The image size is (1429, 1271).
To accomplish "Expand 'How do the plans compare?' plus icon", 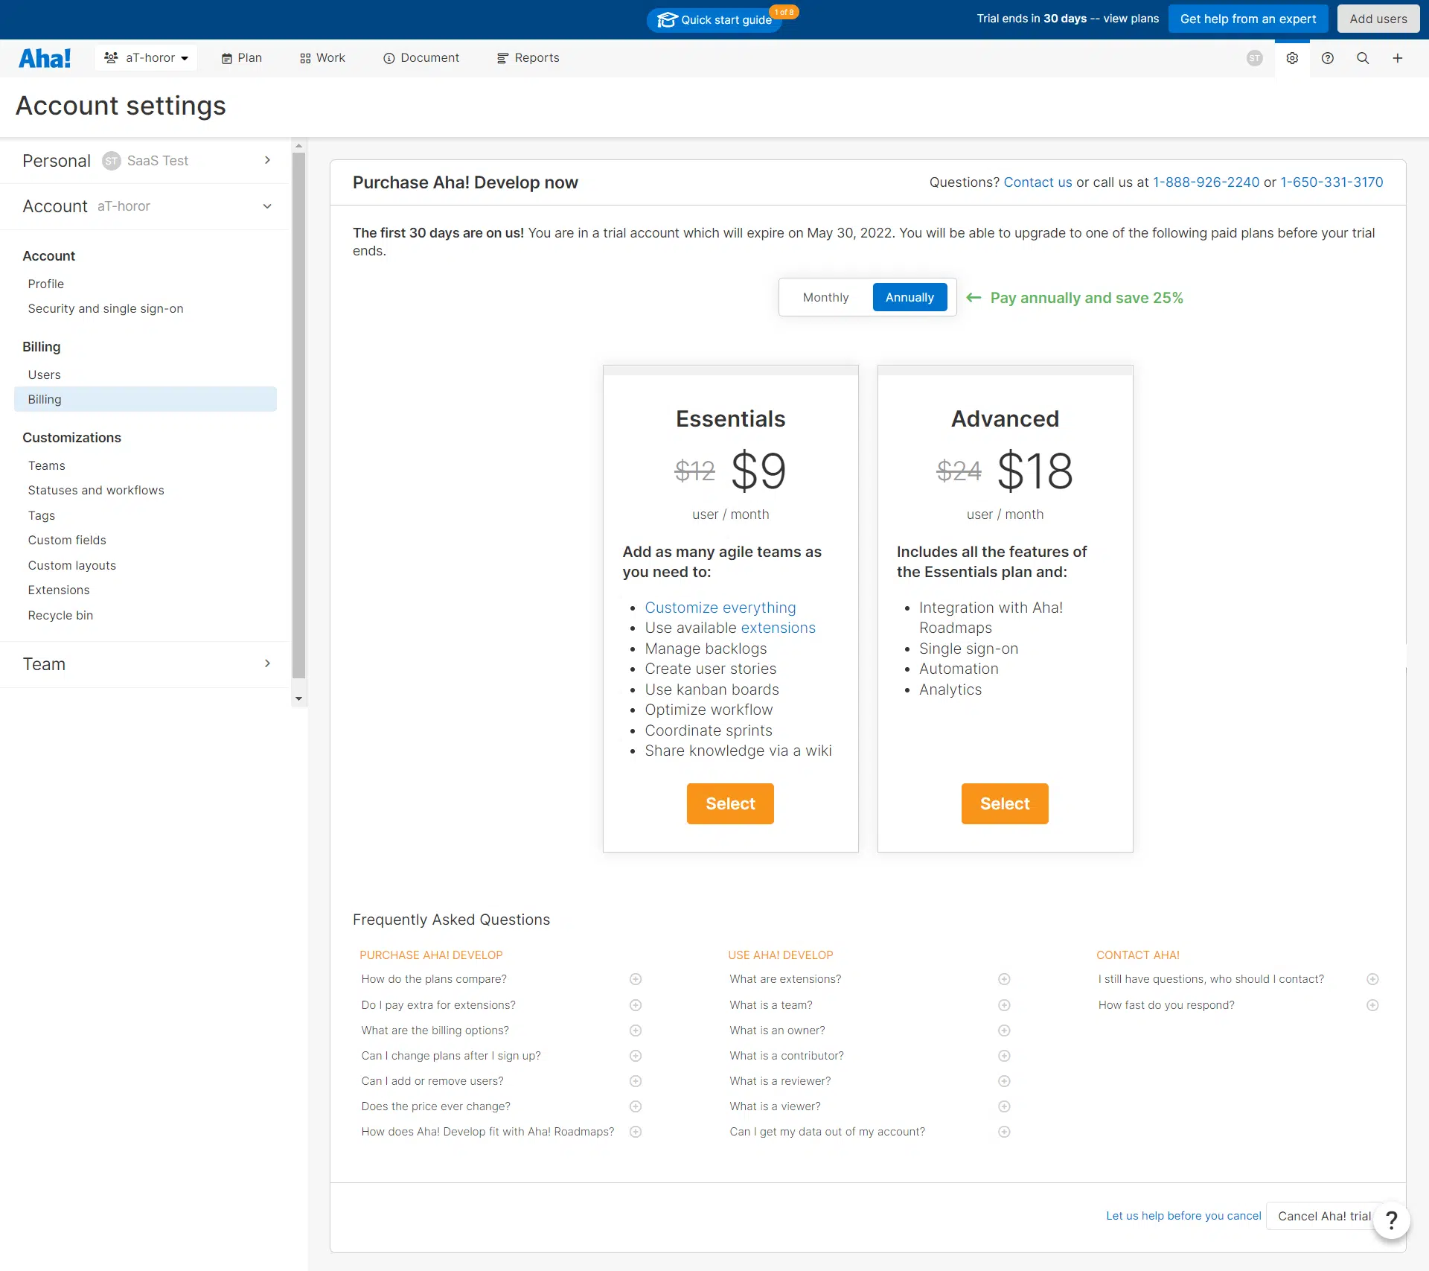I will [636, 979].
